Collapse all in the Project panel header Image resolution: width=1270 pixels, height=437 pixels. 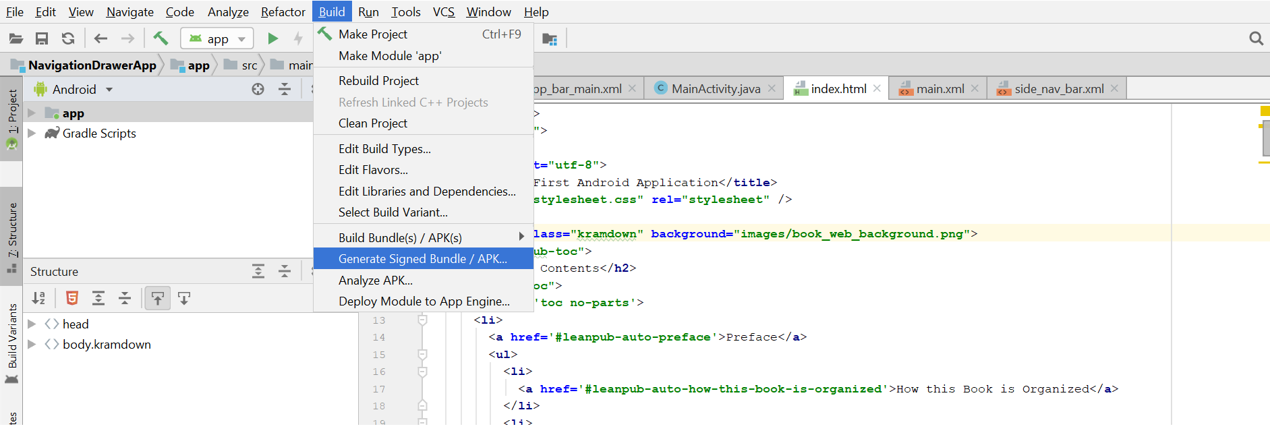pos(285,89)
